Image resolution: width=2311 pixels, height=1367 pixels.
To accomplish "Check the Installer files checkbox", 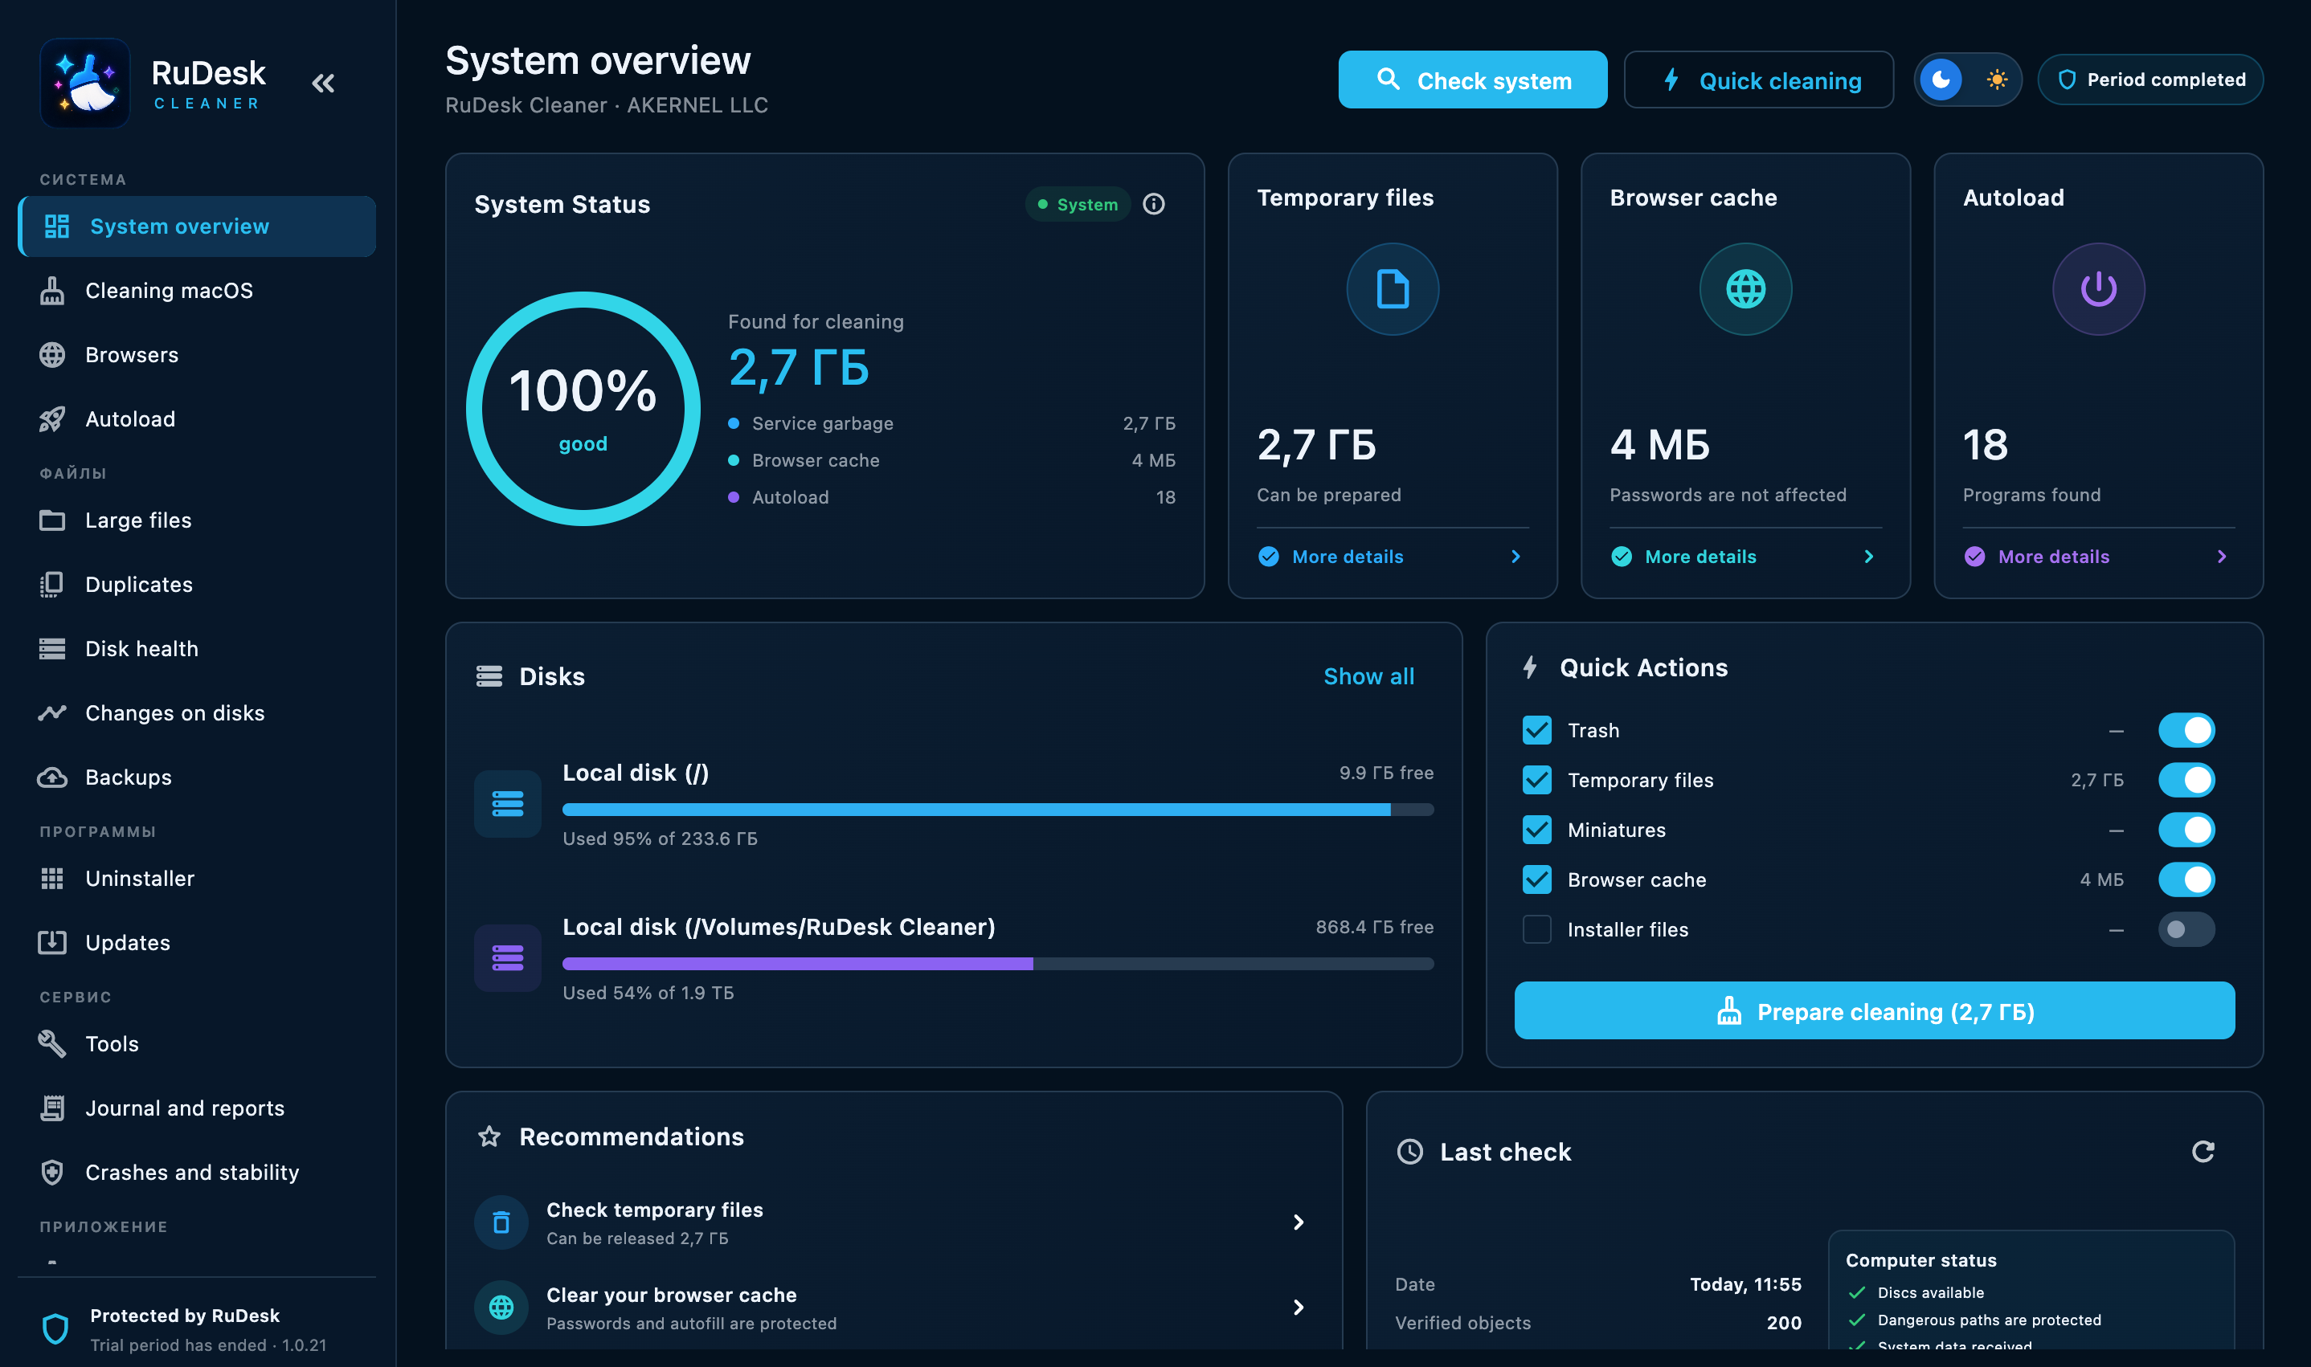I will [1537, 929].
